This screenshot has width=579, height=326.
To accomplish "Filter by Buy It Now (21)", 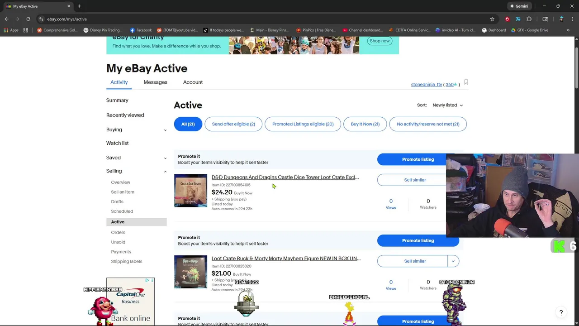I will (365, 124).
